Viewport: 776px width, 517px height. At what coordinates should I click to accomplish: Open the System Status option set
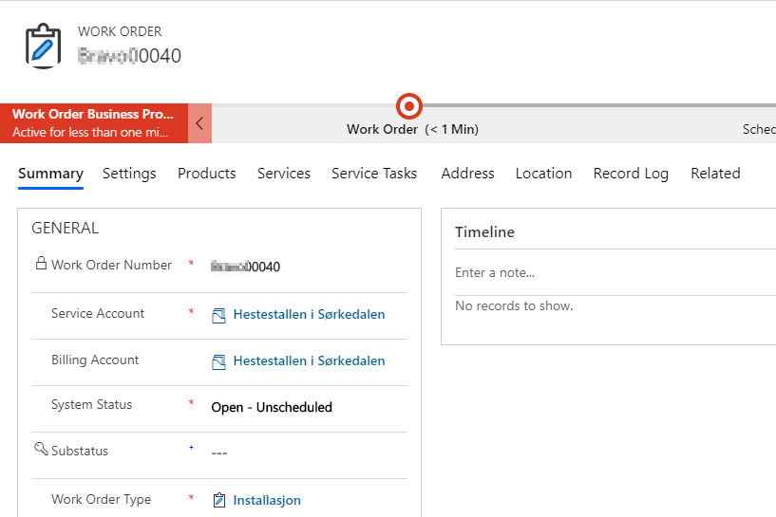tap(272, 407)
